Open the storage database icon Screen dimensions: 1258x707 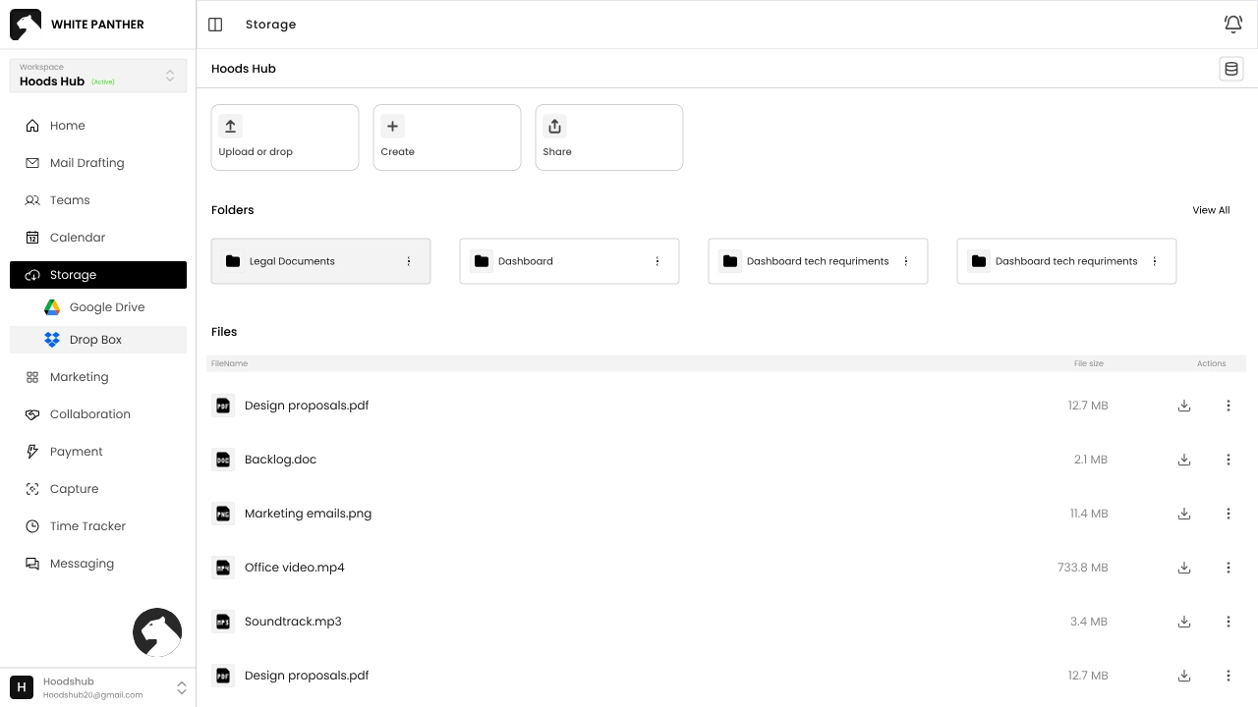coord(1230,69)
